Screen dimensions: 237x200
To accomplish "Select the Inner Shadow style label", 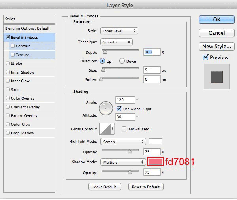I will [x=23, y=72].
